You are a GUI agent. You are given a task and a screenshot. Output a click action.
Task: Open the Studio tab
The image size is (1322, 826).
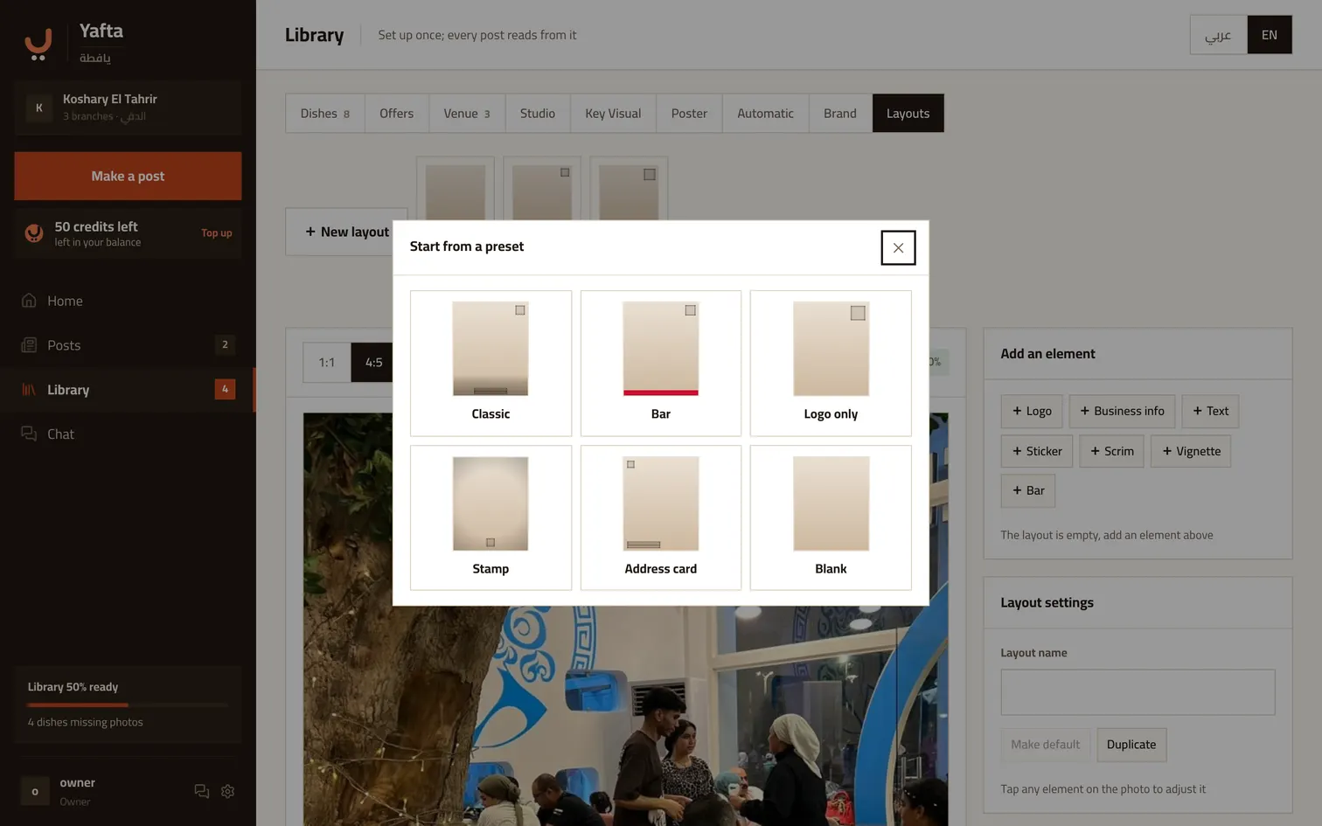coord(538,114)
